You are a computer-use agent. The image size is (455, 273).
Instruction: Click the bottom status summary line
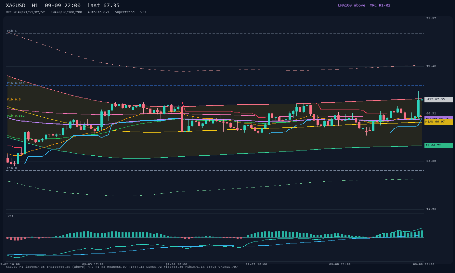point(122,267)
